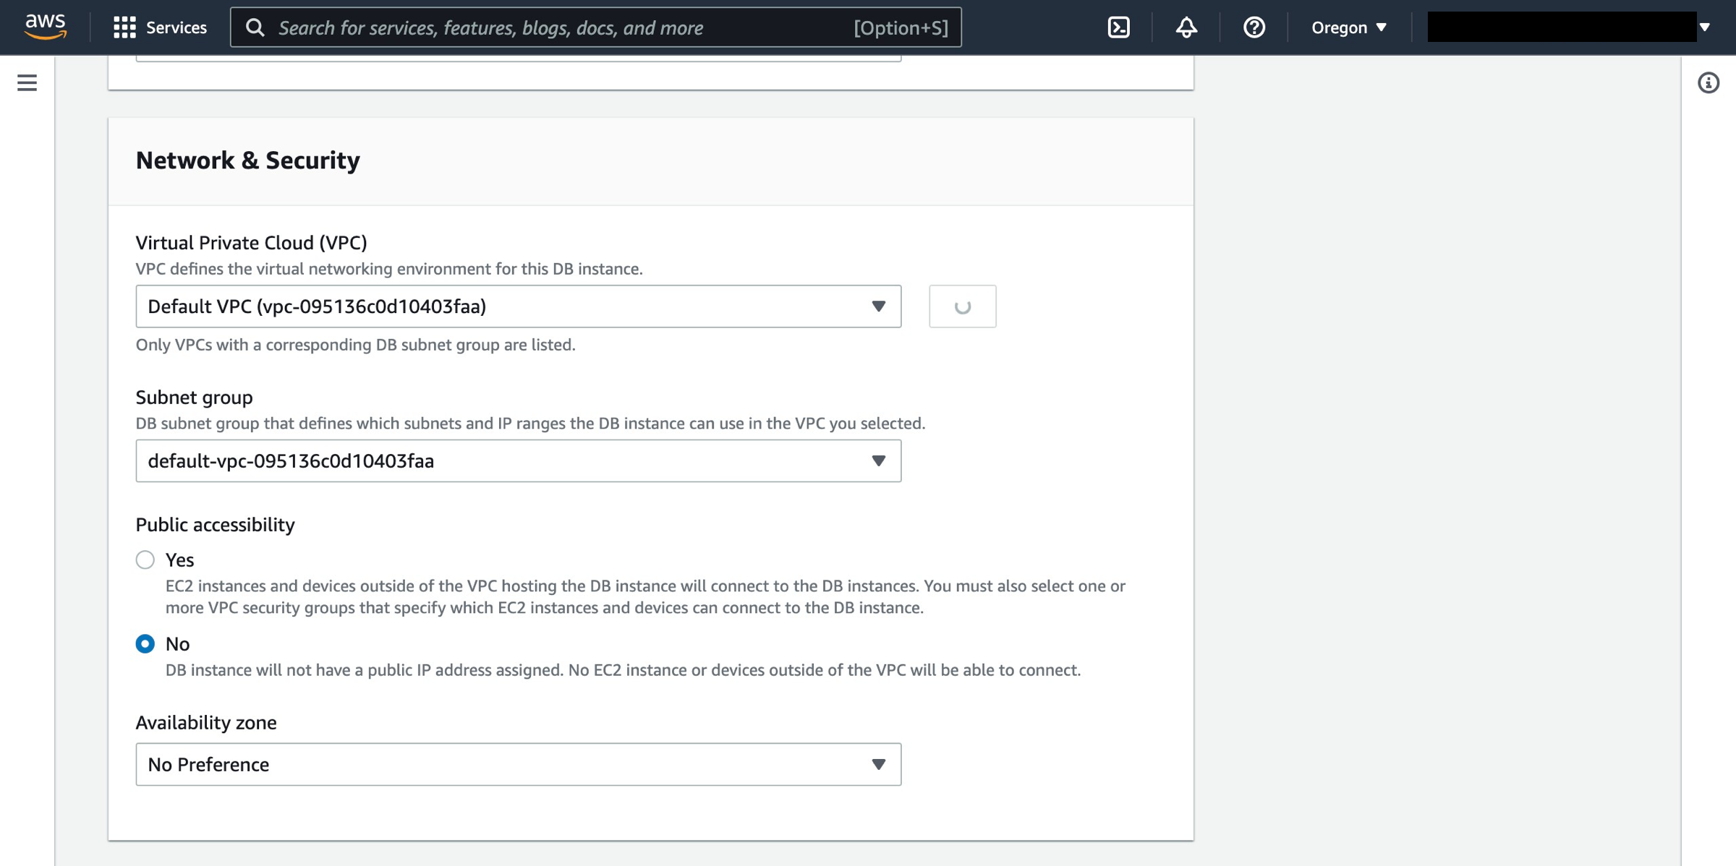This screenshot has height=866, width=1736.
Task: Click the Network & Security heading
Action: click(x=247, y=160)
